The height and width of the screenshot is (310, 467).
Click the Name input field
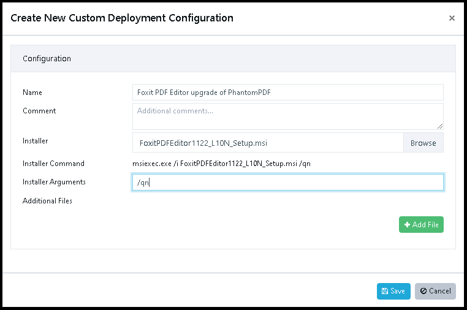tap(287, 93)
